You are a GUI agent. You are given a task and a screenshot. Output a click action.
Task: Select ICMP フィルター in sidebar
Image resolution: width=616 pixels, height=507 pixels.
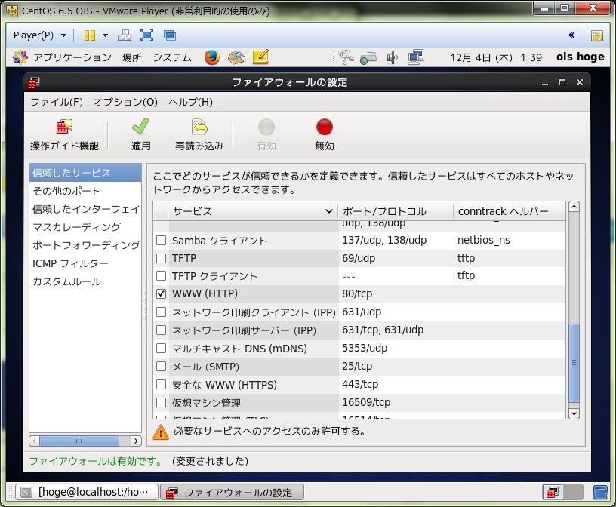pyautogui.click(x=85, y=263)
